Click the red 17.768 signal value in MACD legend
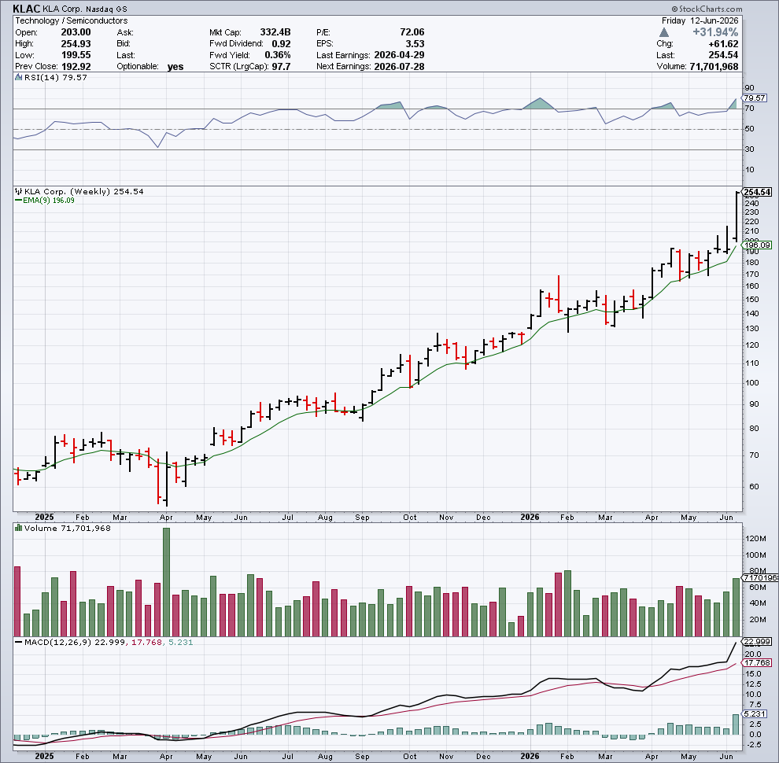The width and height of the screenshot is (779, 763). 146,642
